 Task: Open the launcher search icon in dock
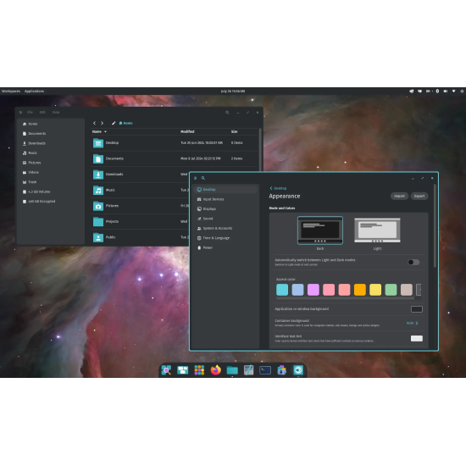tap(166, 370)
